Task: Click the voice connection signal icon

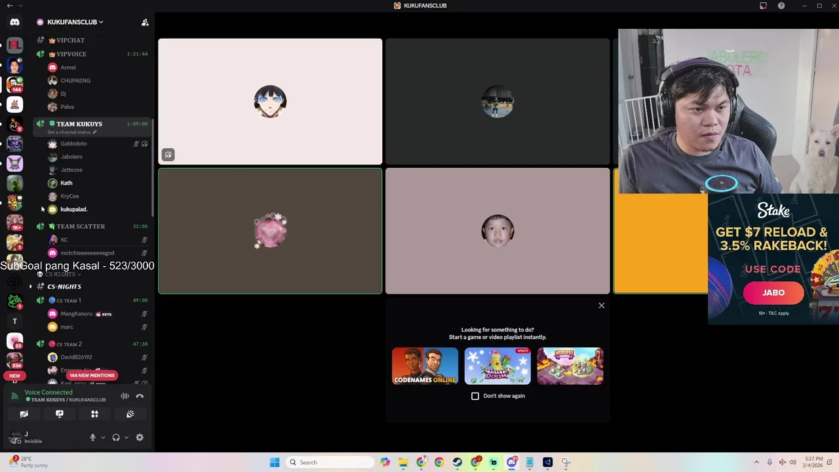Action: 14,396
